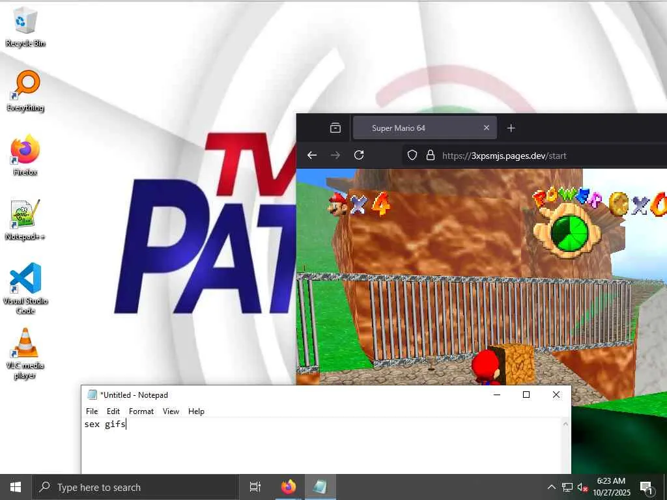The image size is (667, 500).
Task: Close the Untitled Notepad window
Action: click(x=556, y=395)
